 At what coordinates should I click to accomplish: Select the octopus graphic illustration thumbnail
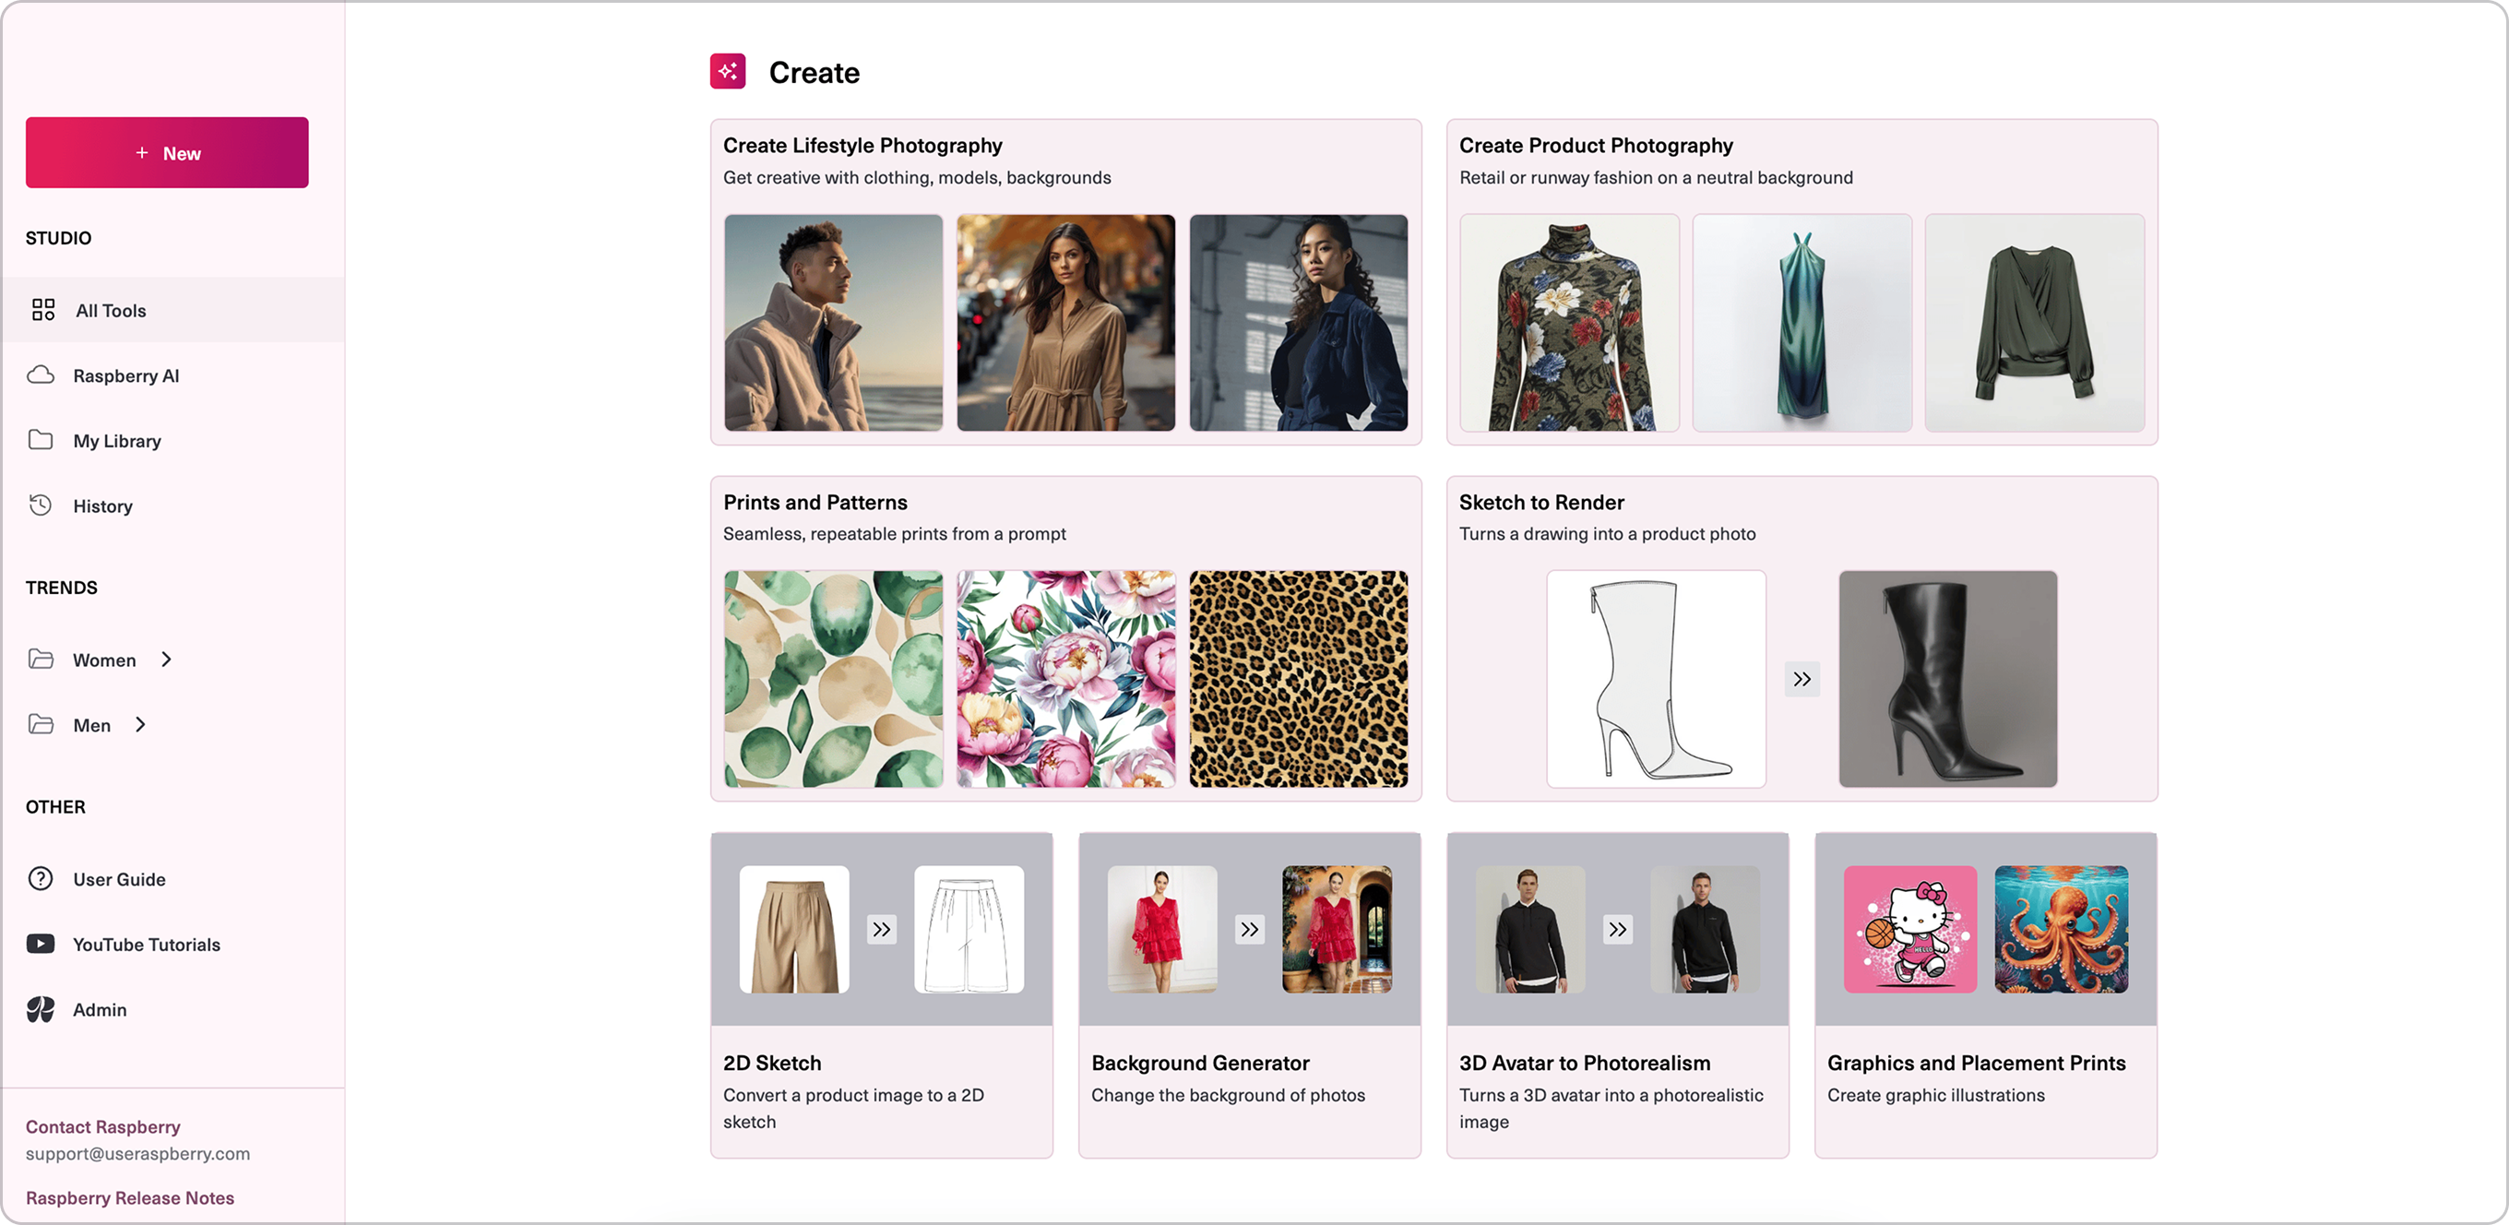pos(2061,929)
